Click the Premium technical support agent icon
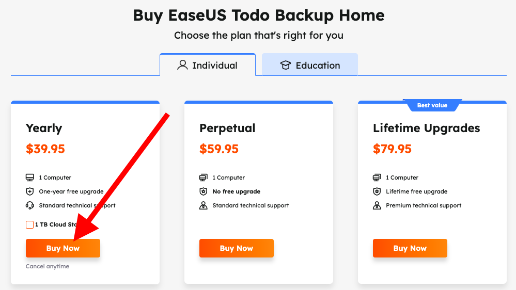The height and width of the screenshot is (290, 516). click(377, 205)
